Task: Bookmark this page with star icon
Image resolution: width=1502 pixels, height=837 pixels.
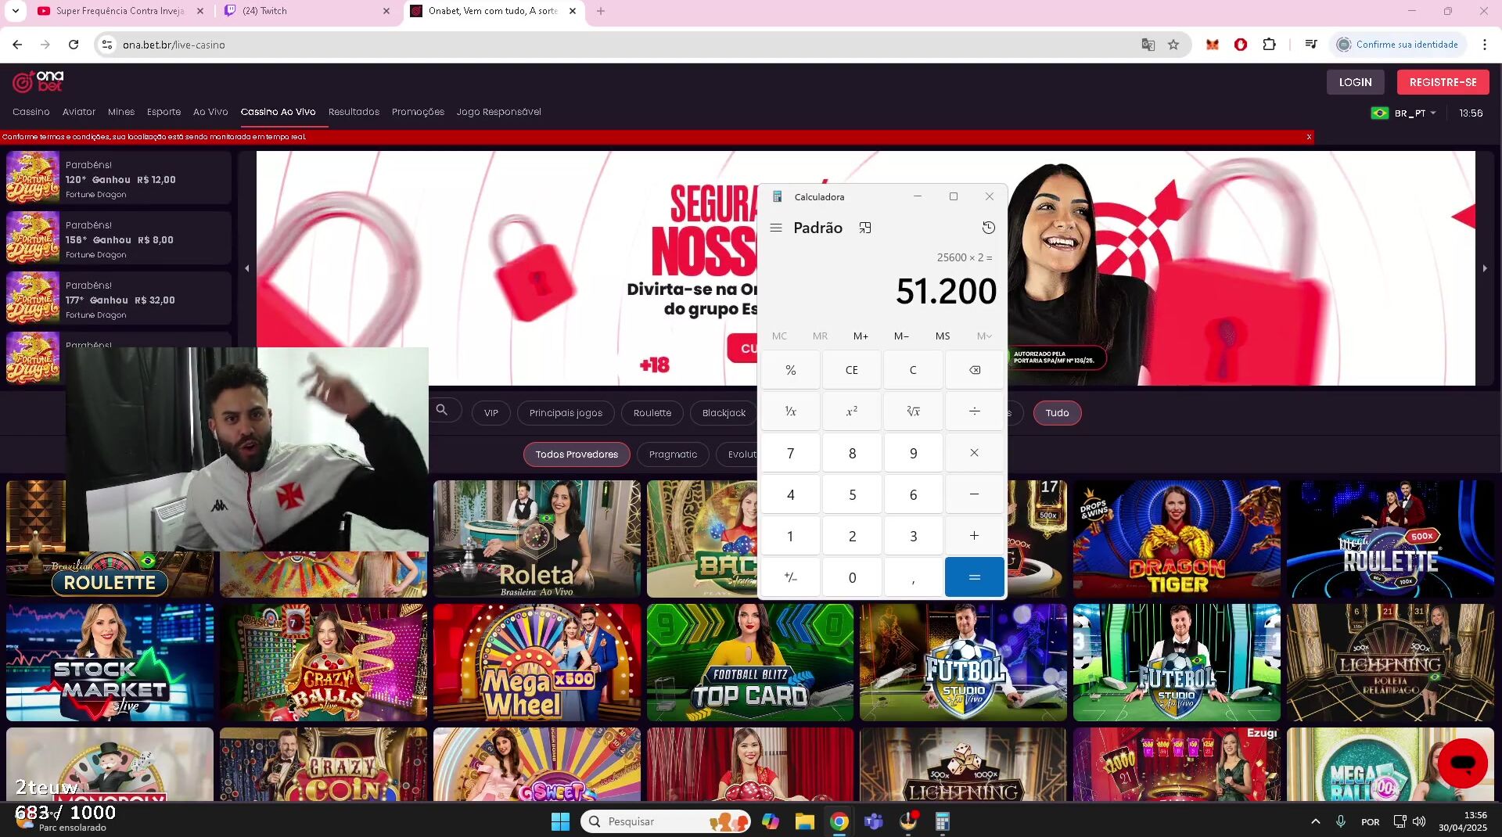Action: click(1173, 45)
